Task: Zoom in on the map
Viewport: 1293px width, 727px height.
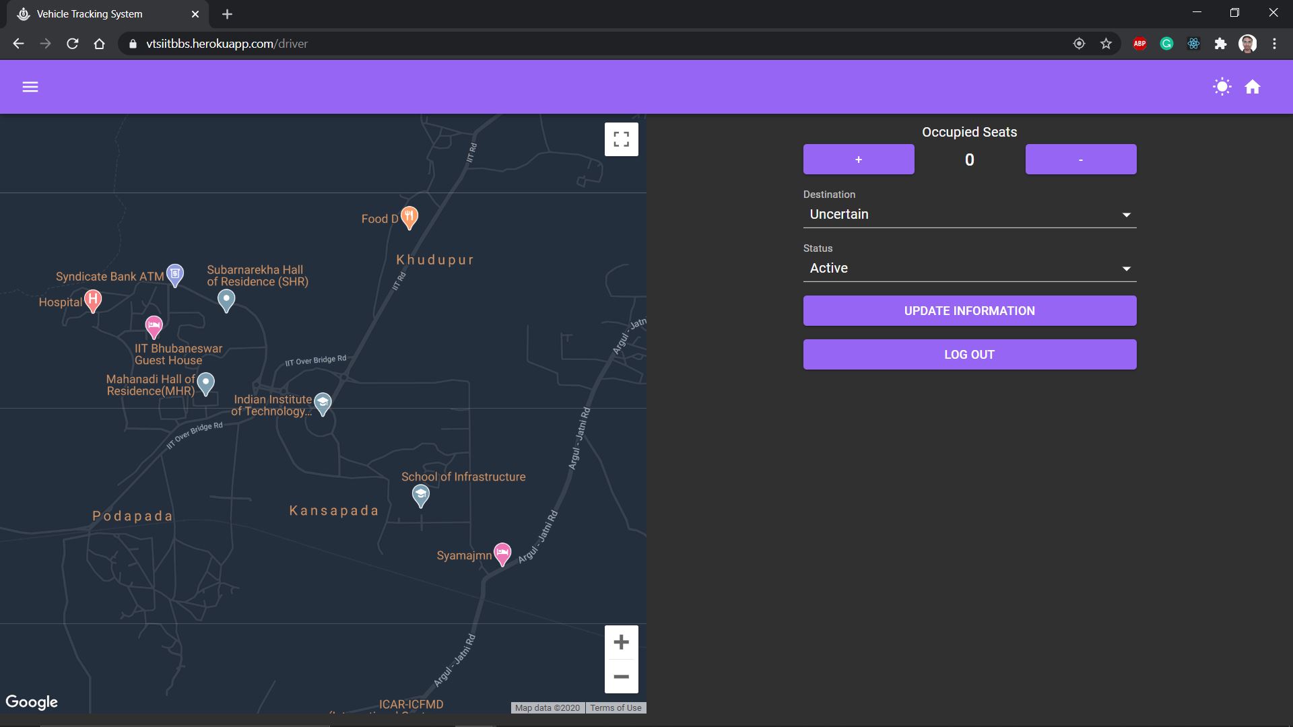Action: 621,642
